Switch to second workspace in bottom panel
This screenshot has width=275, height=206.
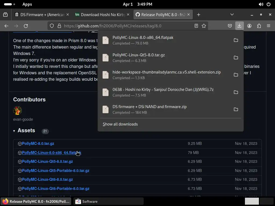tap(267, 201)
